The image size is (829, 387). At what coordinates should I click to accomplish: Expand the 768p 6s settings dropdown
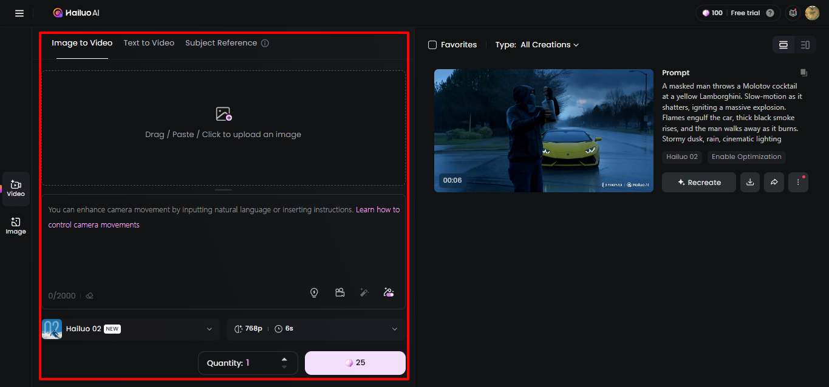(x=316, y=329)
